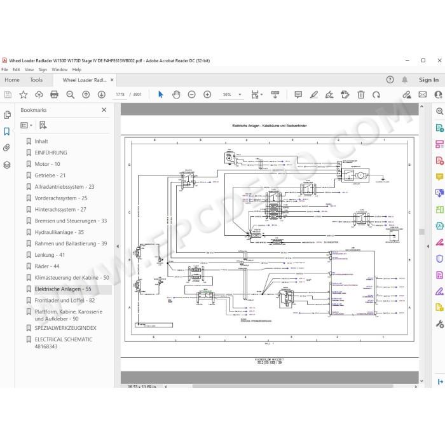Click the Zoom out minus icon
Viewport: 445px width, 445px height.
coord(192,95)
